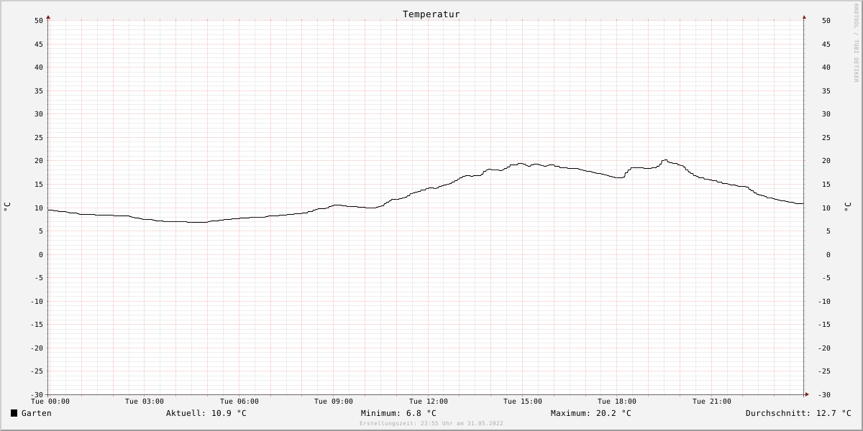Image resolution: width=863 pixels, height=431 pixels.
Task: Click the left axis 25 label
Action: pos(39,137)
